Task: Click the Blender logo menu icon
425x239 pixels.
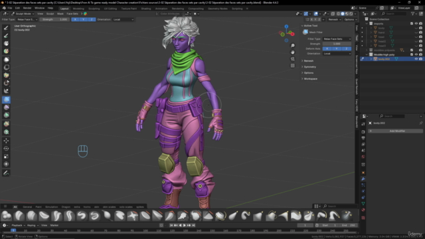Action: point(4,8)
